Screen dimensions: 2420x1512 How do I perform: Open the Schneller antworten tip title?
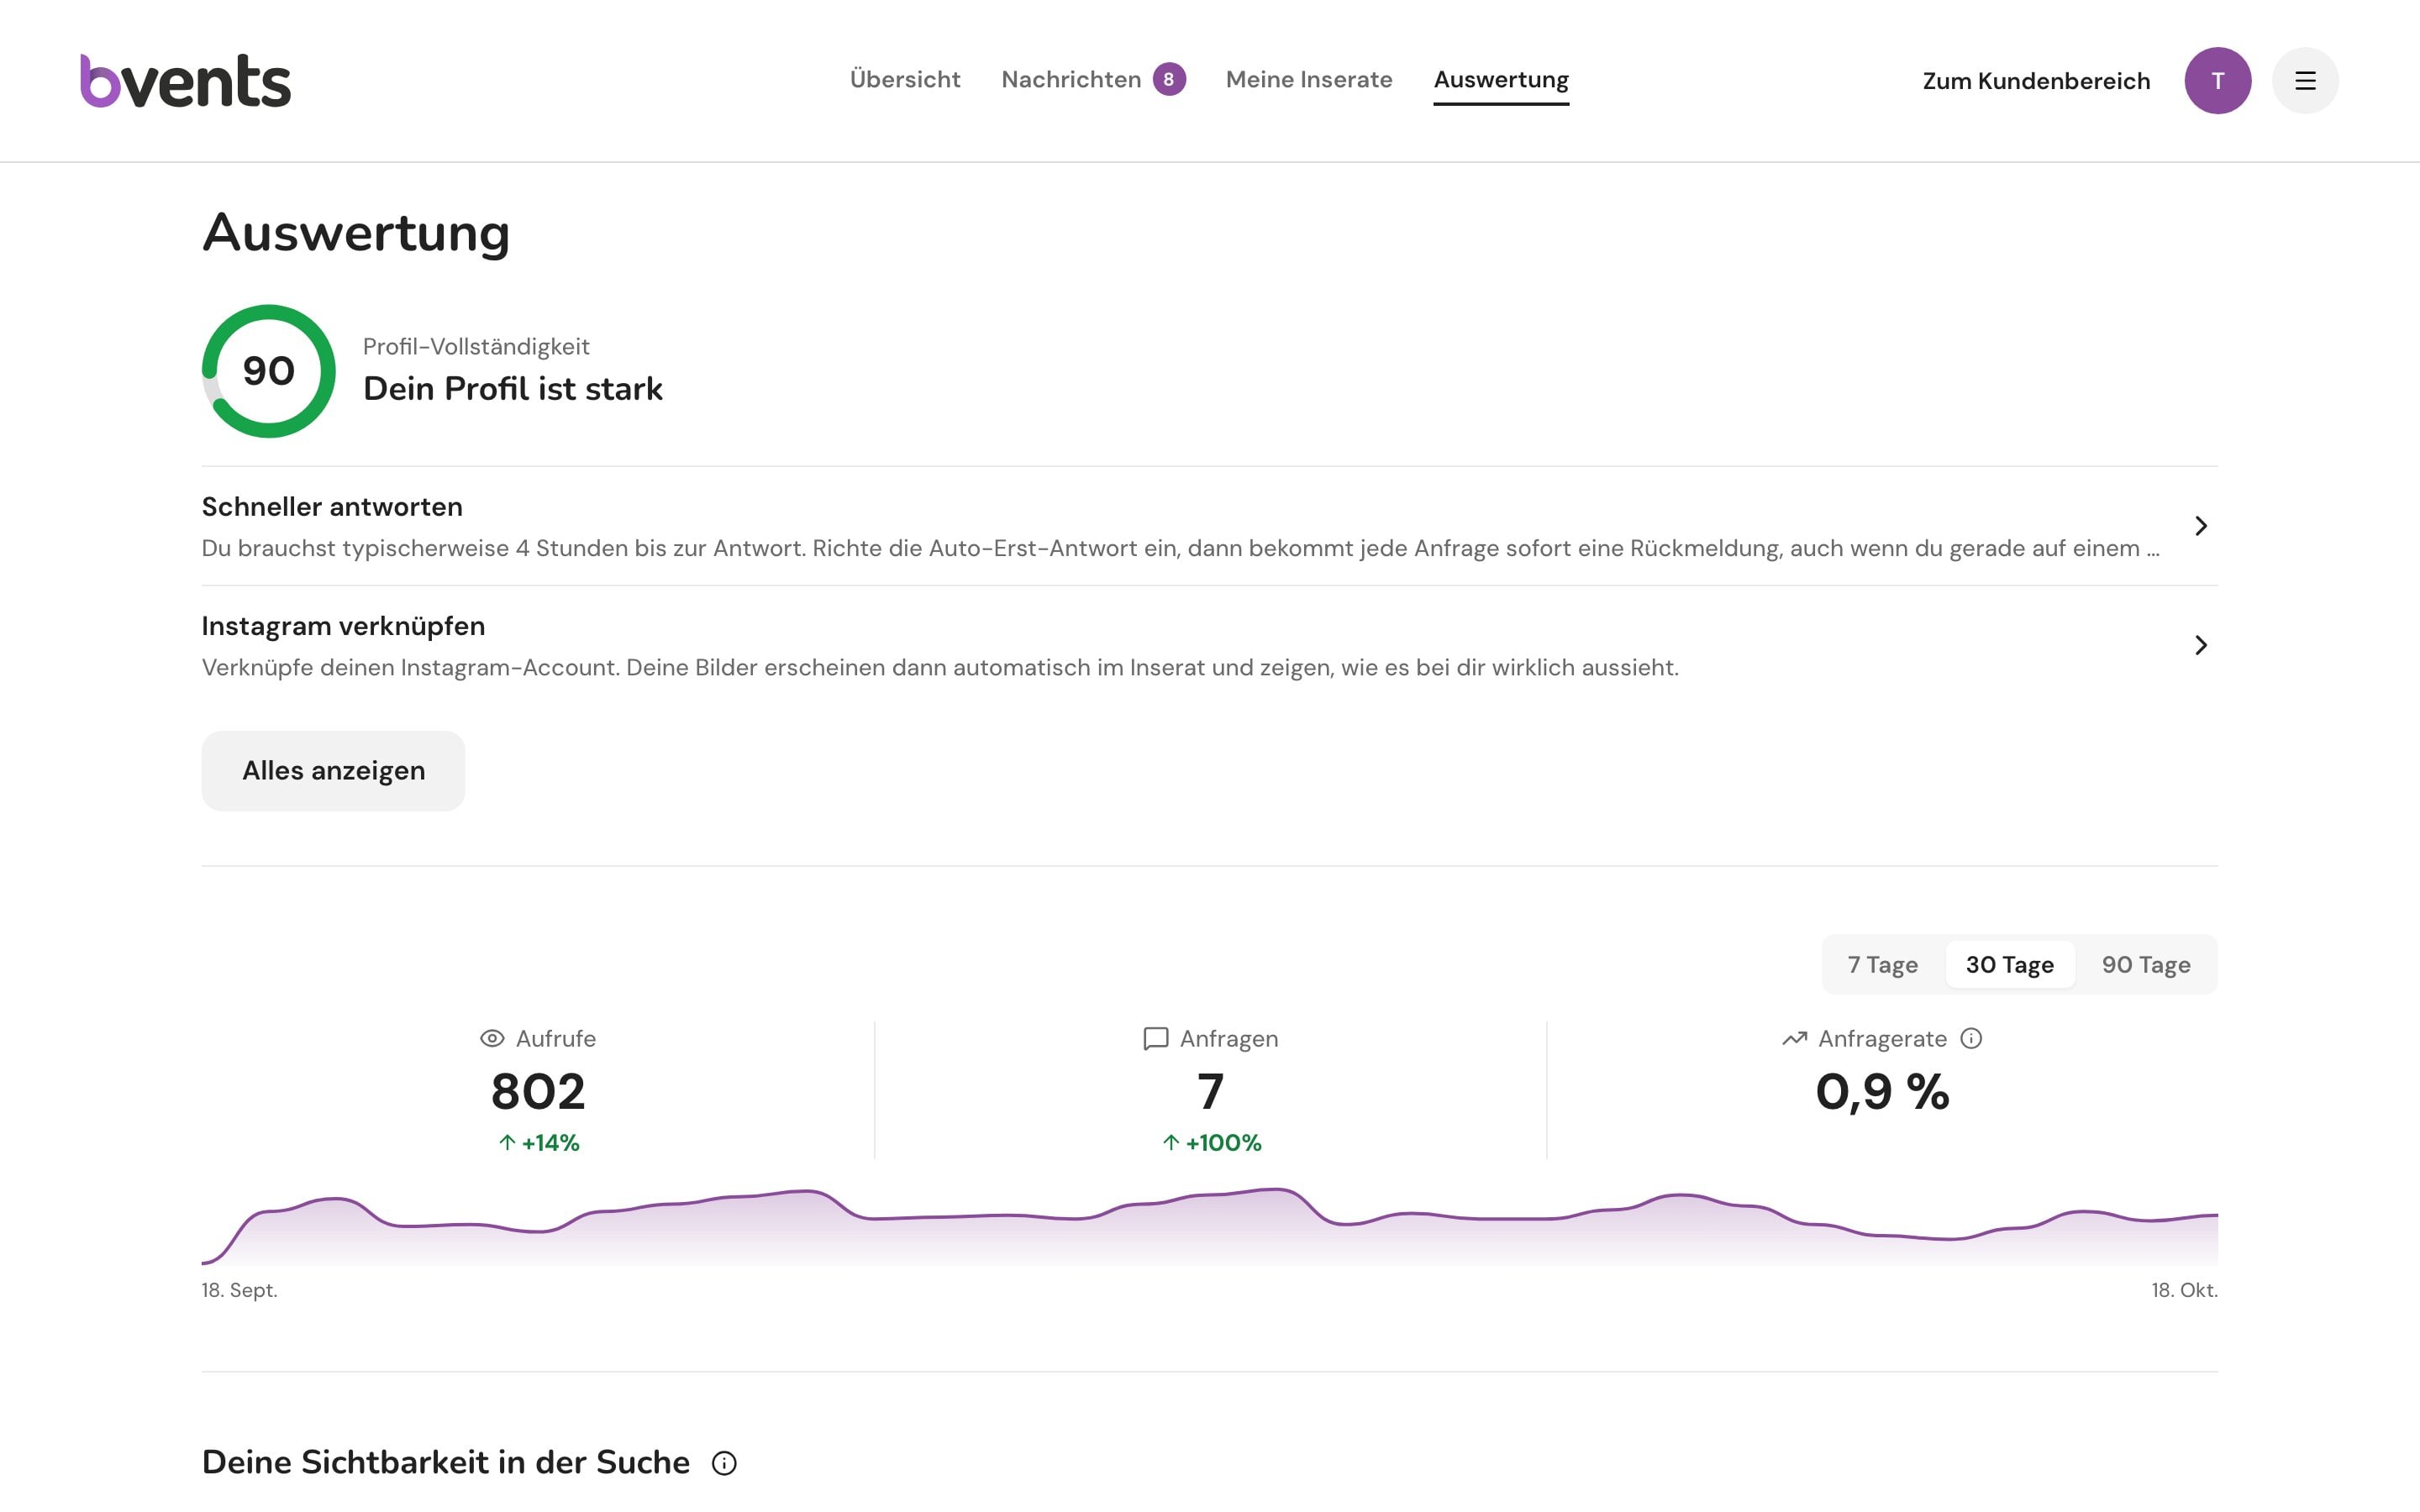pyautogui.click(x=332, y=507)
